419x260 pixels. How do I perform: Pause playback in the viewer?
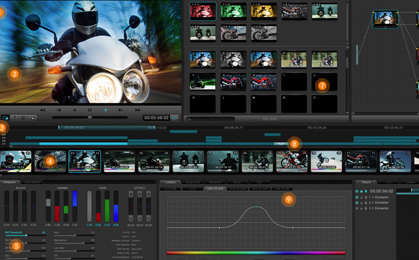(x=90, y=110)
